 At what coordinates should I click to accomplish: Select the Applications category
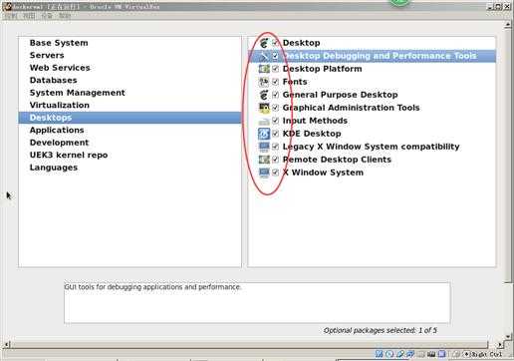click(x=129, y=130)
